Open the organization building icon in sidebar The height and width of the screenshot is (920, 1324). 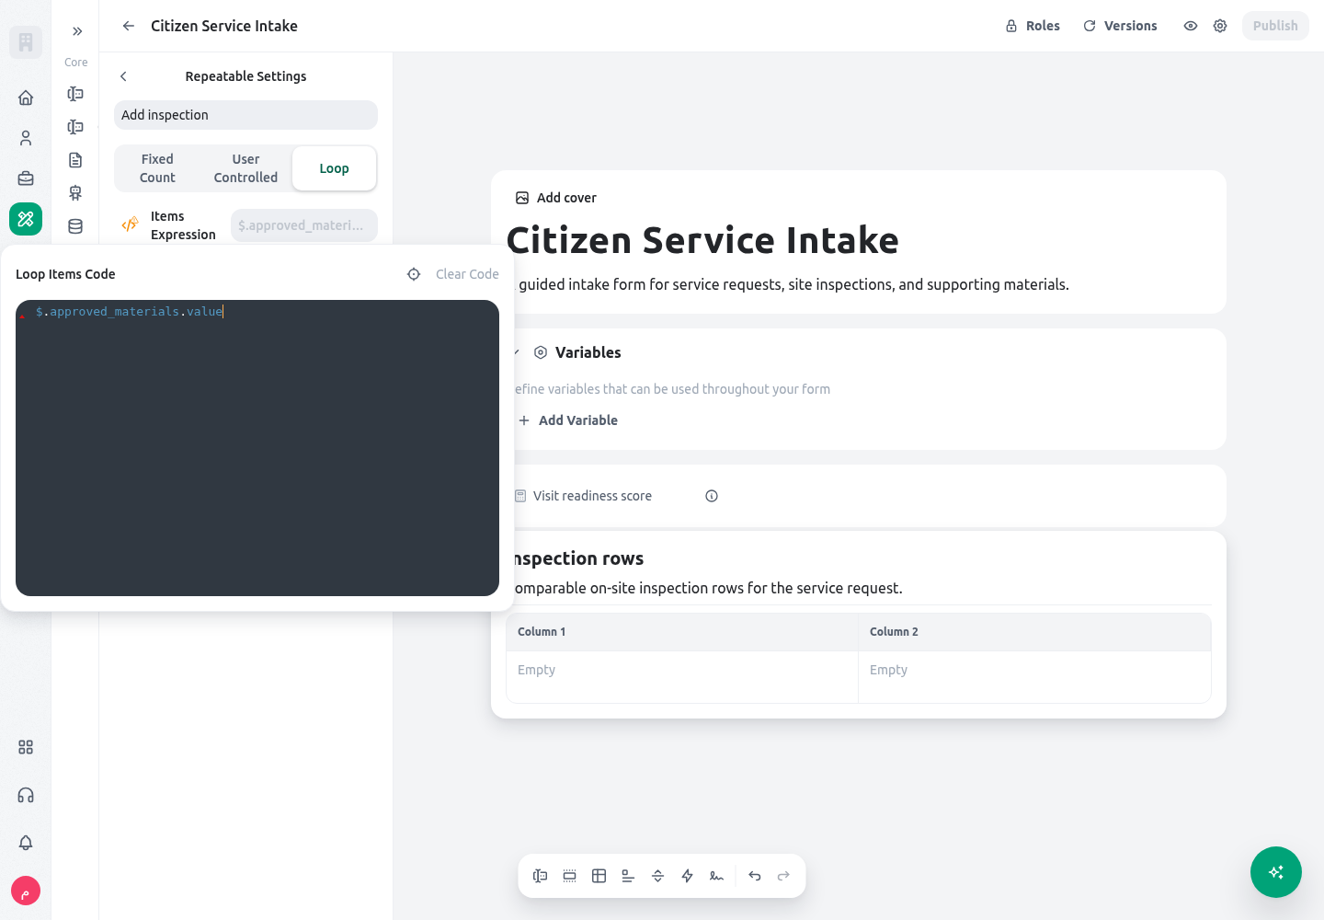pyautogui.click(x=26, y=42)
